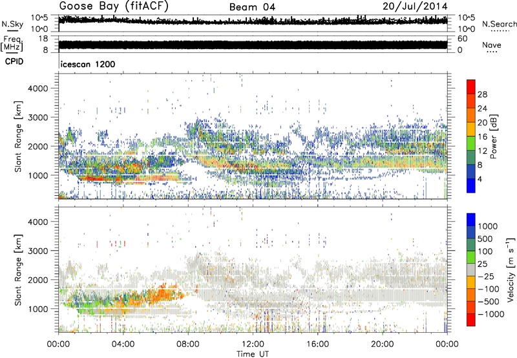517x358 pixels.
Task: Click the '28' tick on the Power colorbar
Action: coord(482,94)
